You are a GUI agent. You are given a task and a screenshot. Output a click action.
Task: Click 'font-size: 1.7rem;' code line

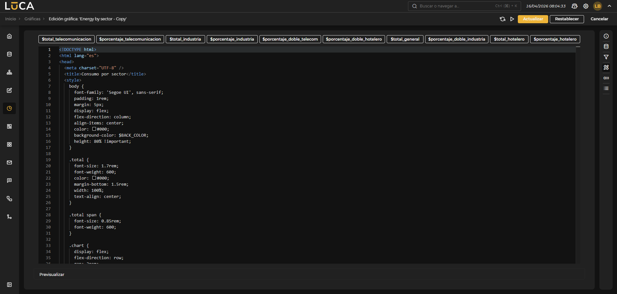[96, 166]
